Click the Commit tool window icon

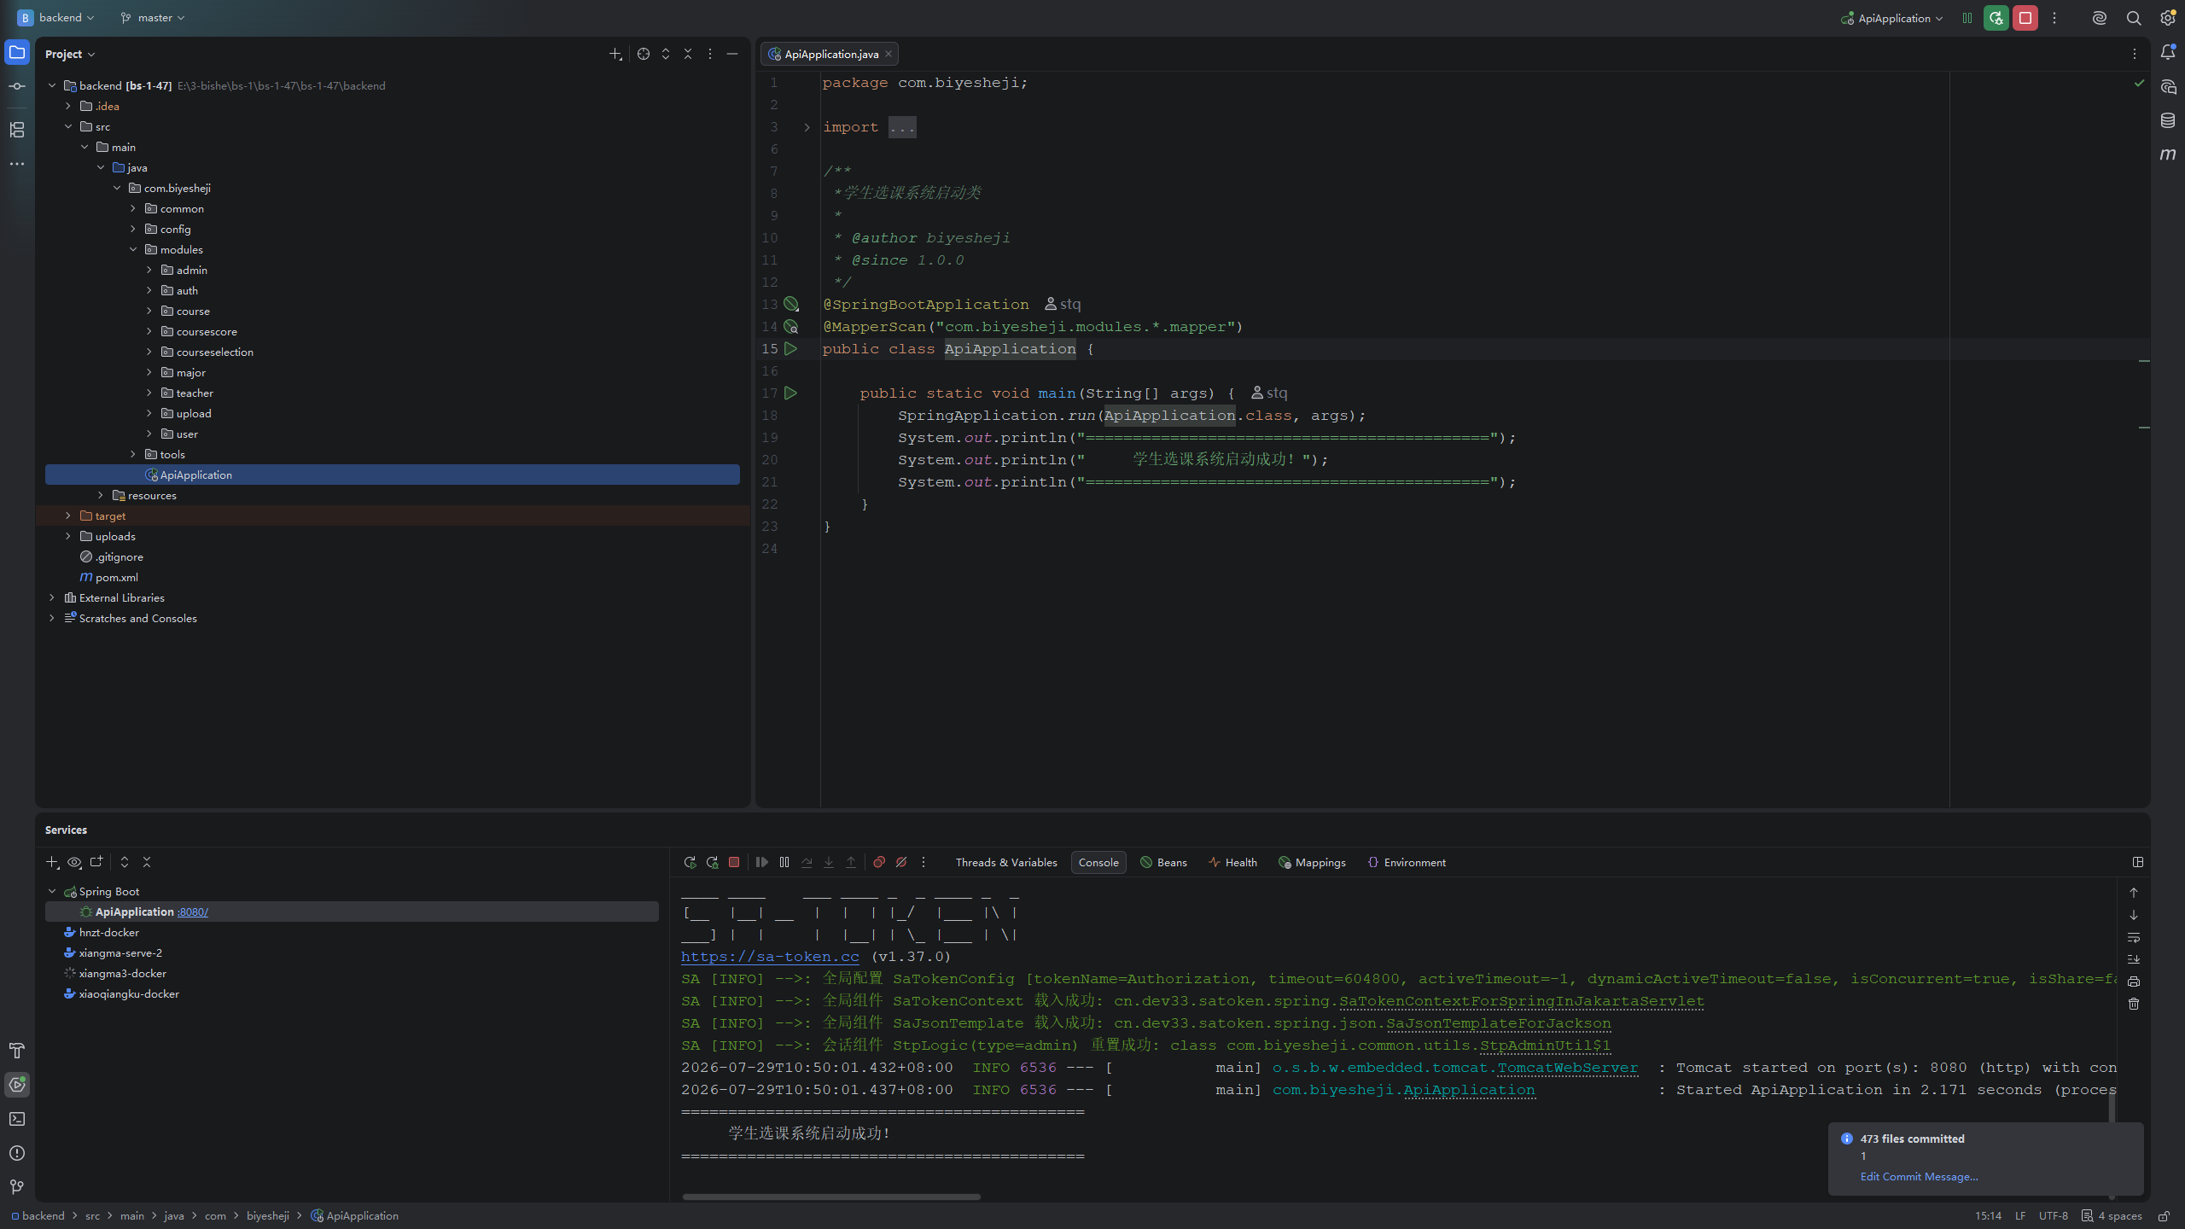[17, 86]
